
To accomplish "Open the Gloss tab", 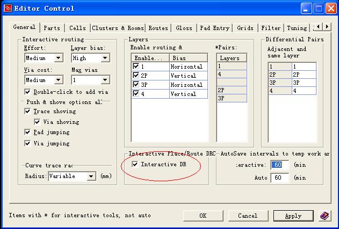I will coord(184,28).
